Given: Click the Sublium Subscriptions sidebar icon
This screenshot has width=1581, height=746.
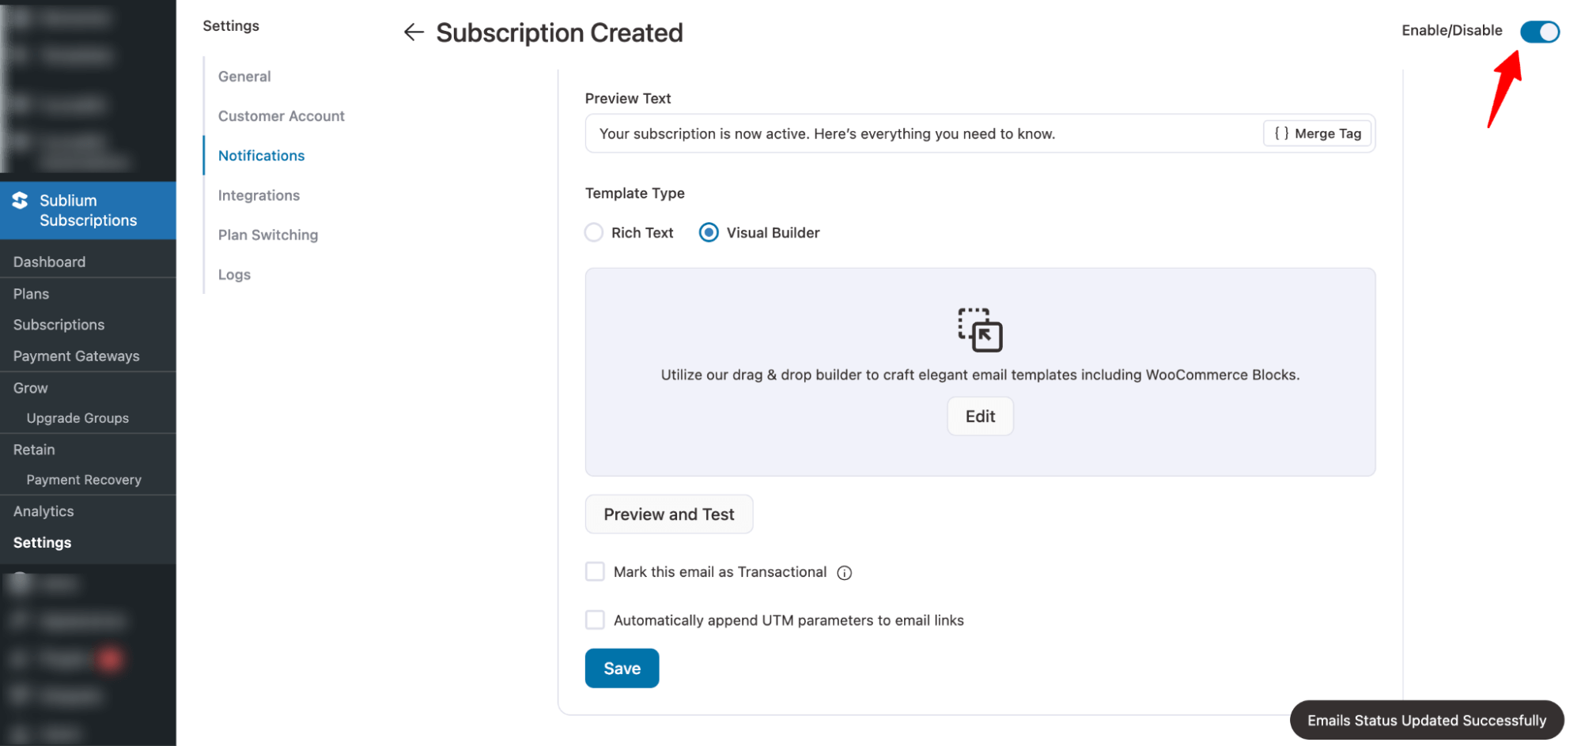Looking at the screenshot, I should pos(20,200).
